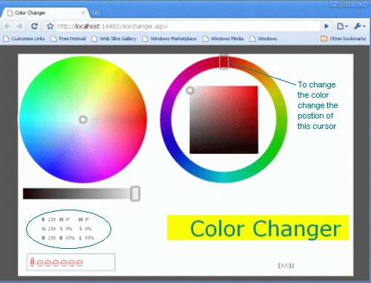Click the red hue cursor on the ring

click(224, 61)
